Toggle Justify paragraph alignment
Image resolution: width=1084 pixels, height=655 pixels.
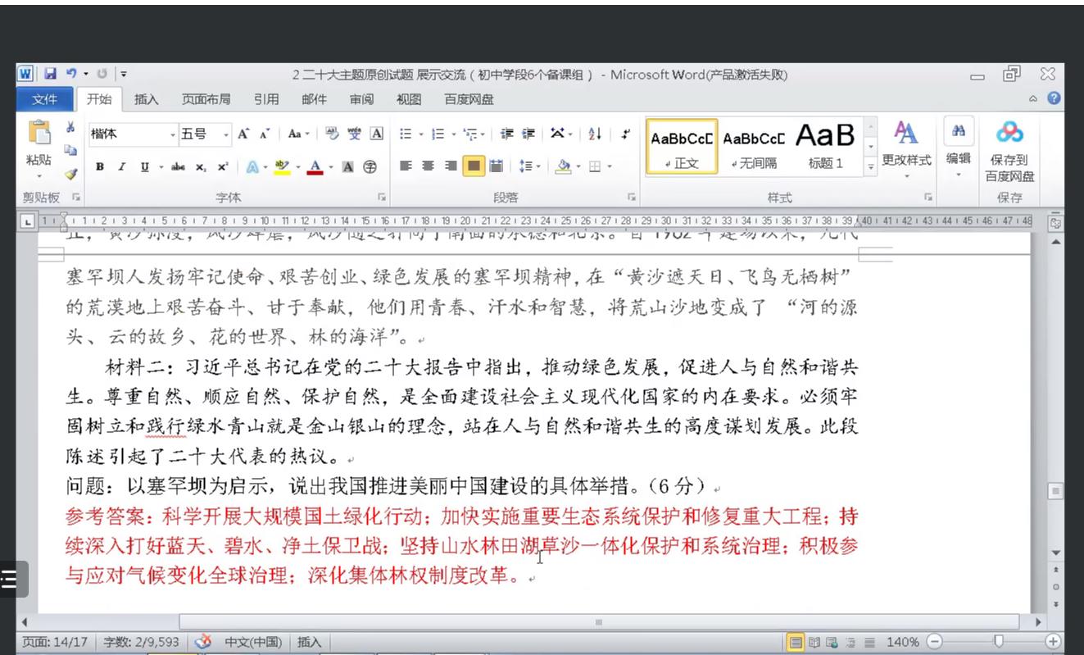(x=473, y=166)
